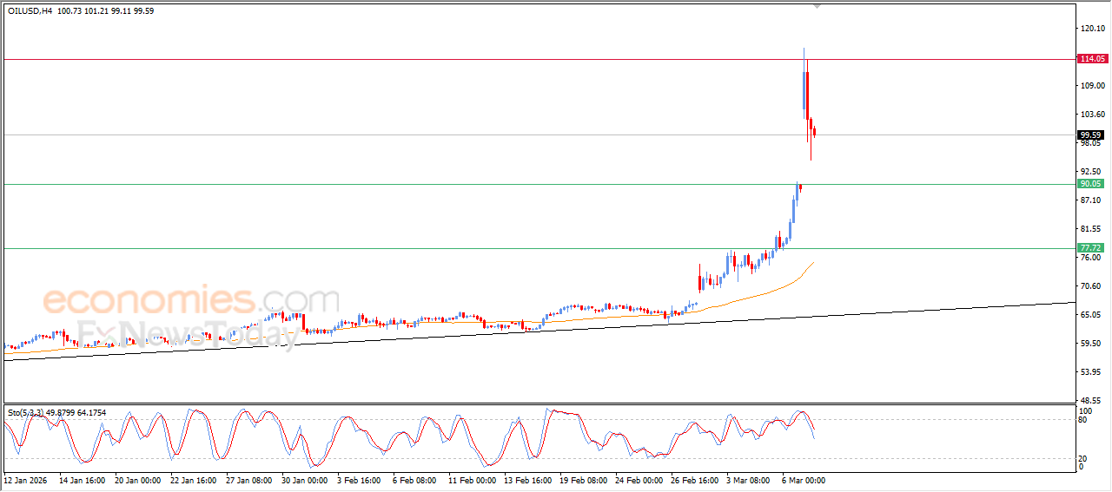Screen dimensions: 1112x492
Task: Click the orange moving average line
Action: click(764, 292)
